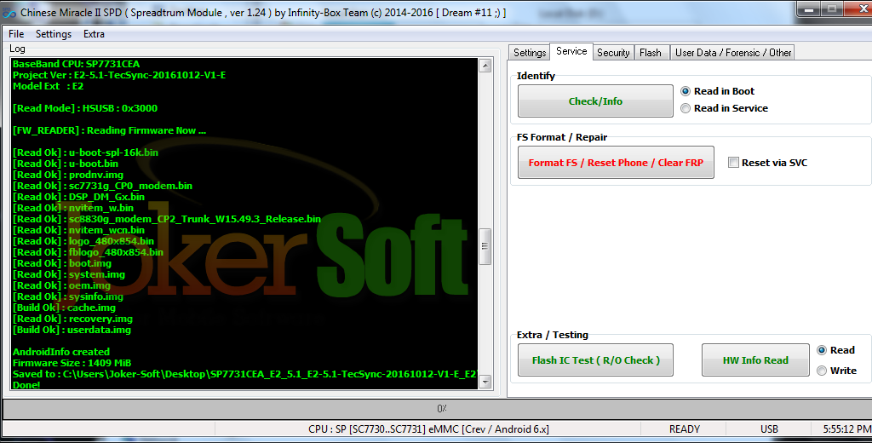Click the logo_480x854.bin log entry
This screenshot has width=872, height=443.
click(x=83, y=242)
